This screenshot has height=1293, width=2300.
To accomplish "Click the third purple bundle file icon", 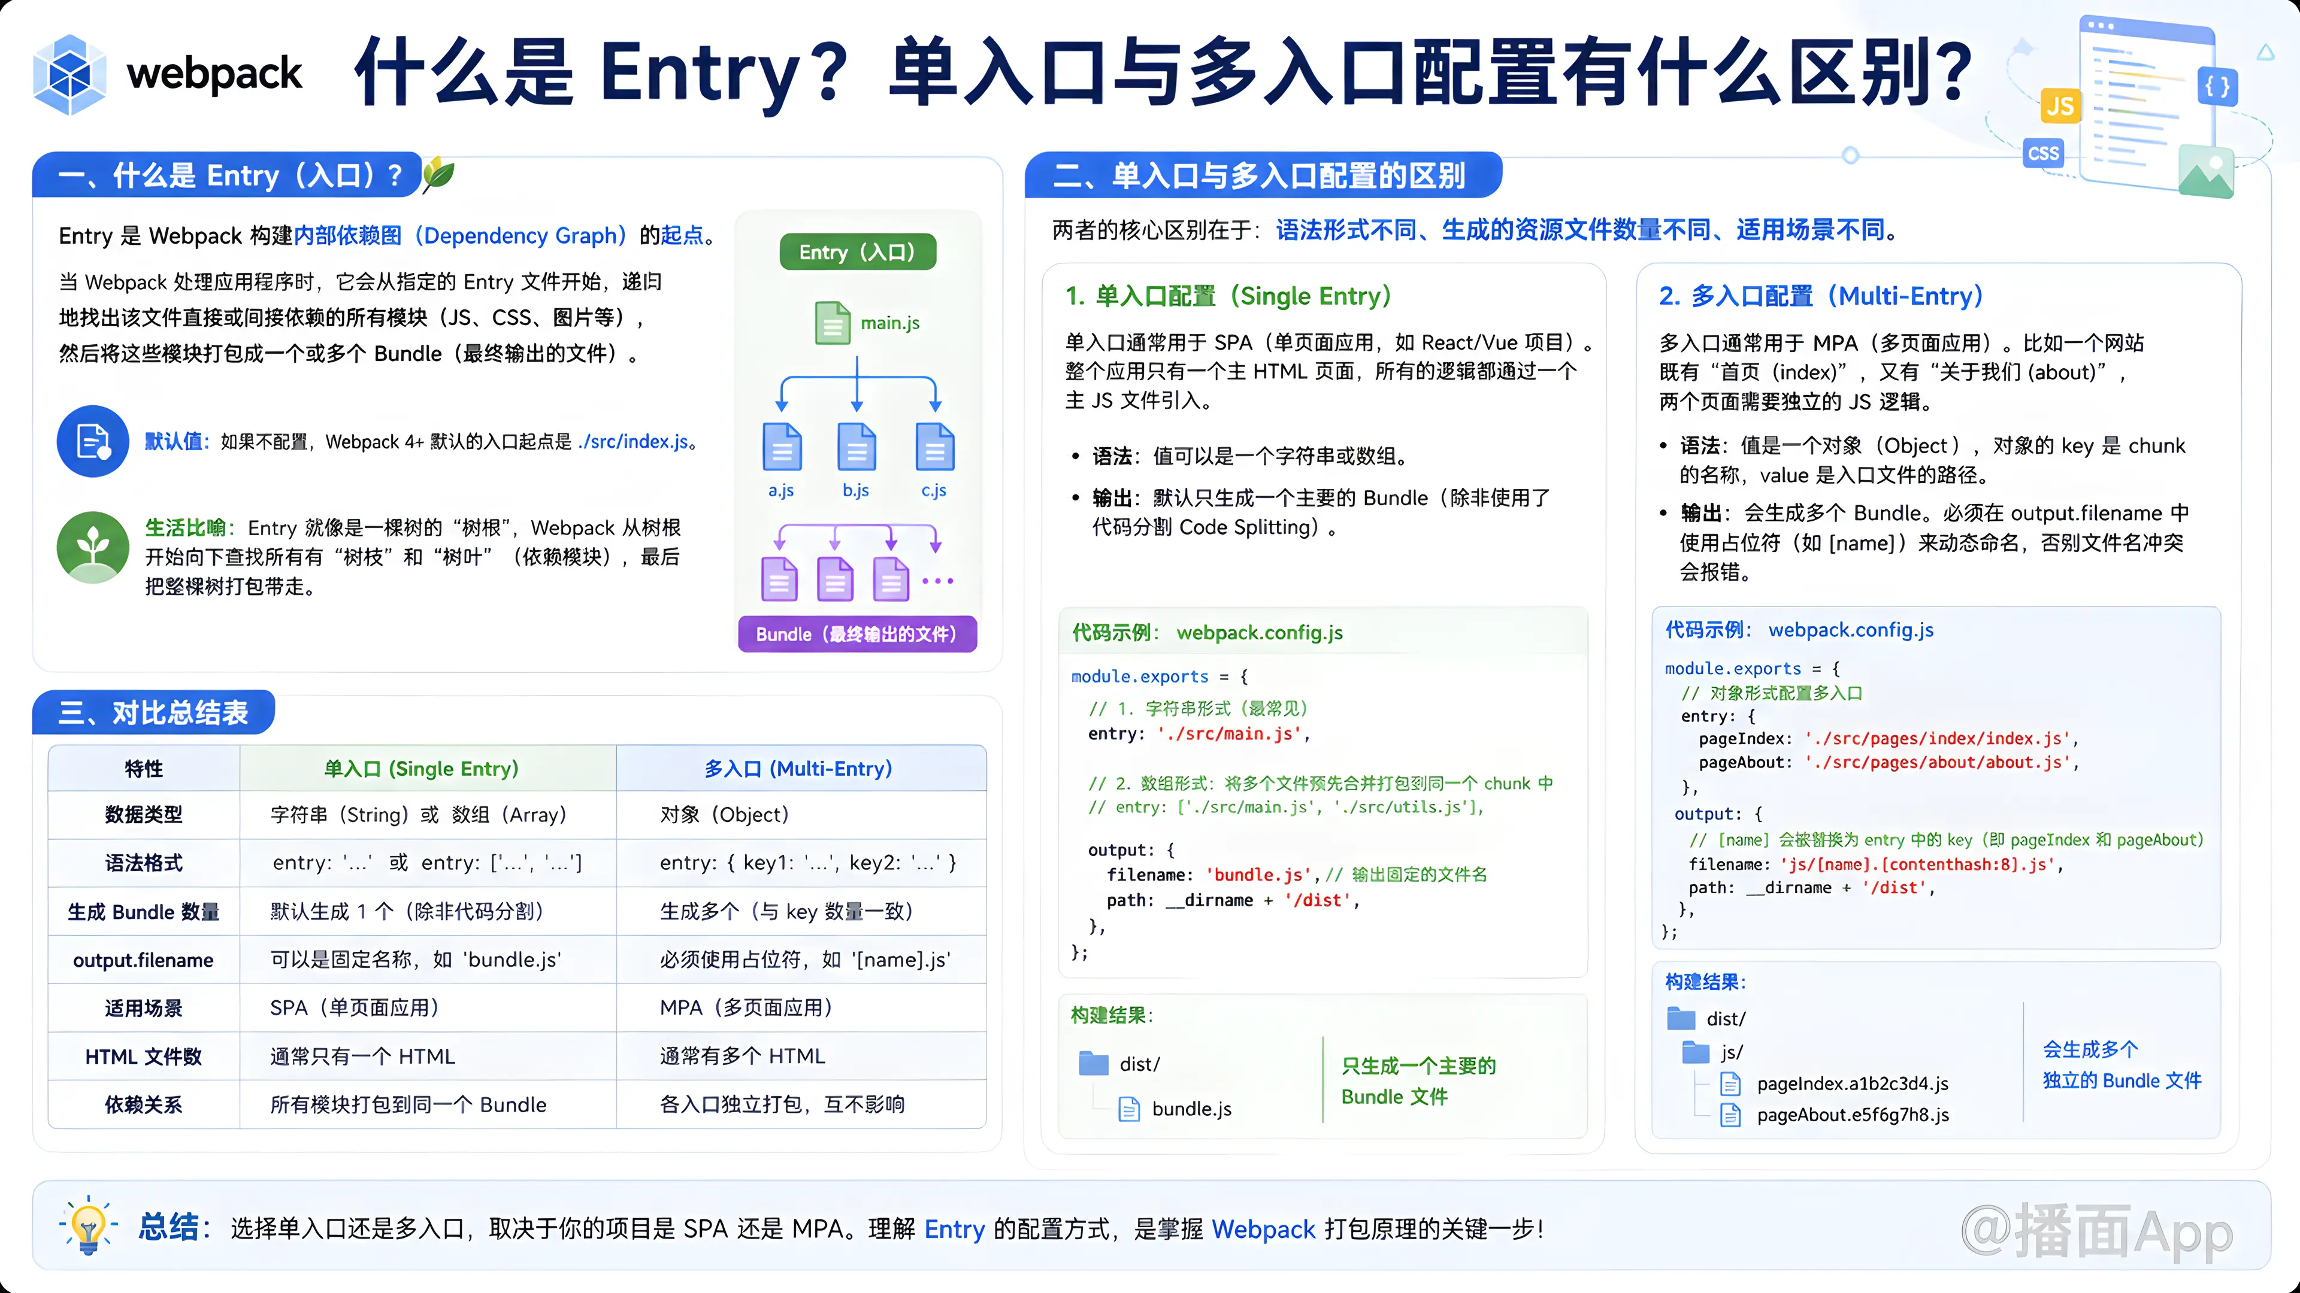I will tap(891, 579).
